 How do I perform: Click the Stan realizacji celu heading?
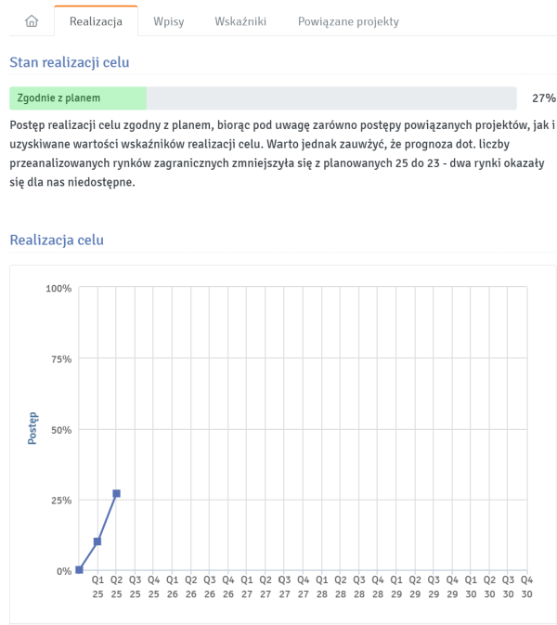[x=70, y=63]
